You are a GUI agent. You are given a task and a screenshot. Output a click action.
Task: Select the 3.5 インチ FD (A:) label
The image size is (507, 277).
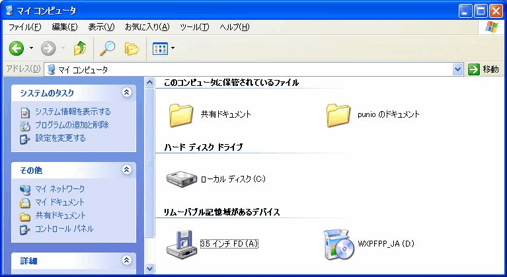[229, 244]
